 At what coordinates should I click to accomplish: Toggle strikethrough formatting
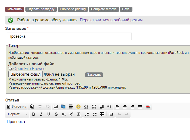(x=56, y=114)
